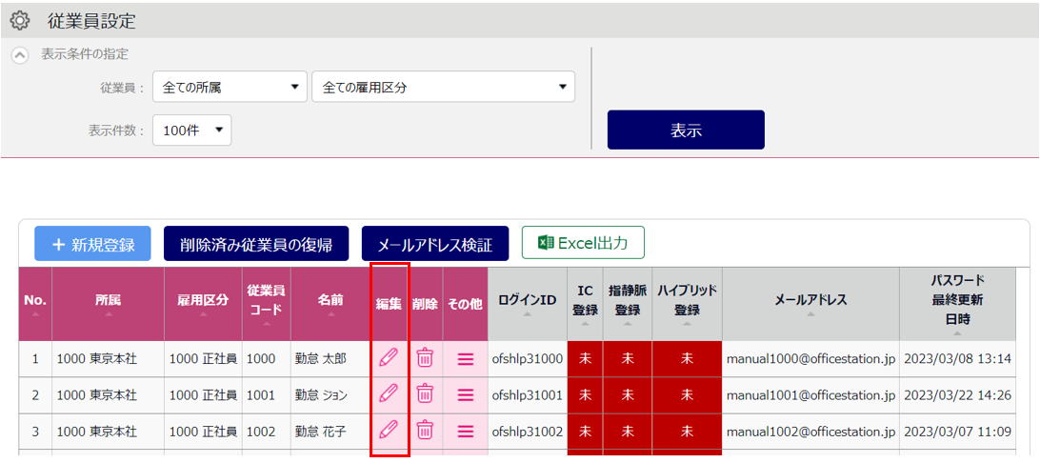The image size is (1040, 463).
Task: Sort table by 雇用区分 column header
Action: [x=203, y=304]
